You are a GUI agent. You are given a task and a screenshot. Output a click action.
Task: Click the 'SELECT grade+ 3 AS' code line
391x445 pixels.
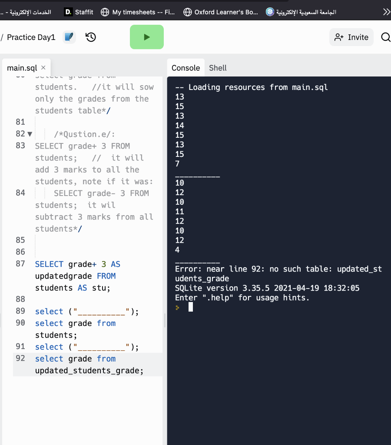point(77,264)
